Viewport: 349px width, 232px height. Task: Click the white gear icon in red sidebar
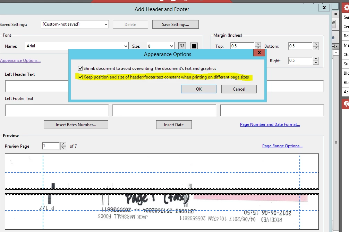coord(346,8)
